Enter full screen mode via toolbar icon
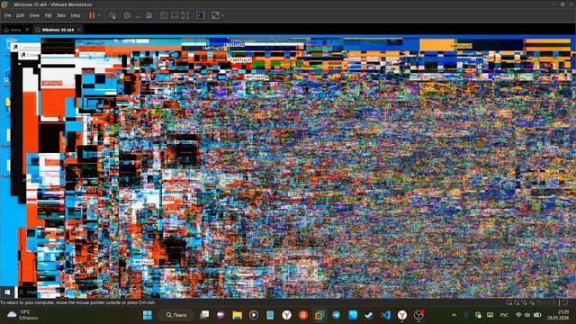 click(185, 15)
